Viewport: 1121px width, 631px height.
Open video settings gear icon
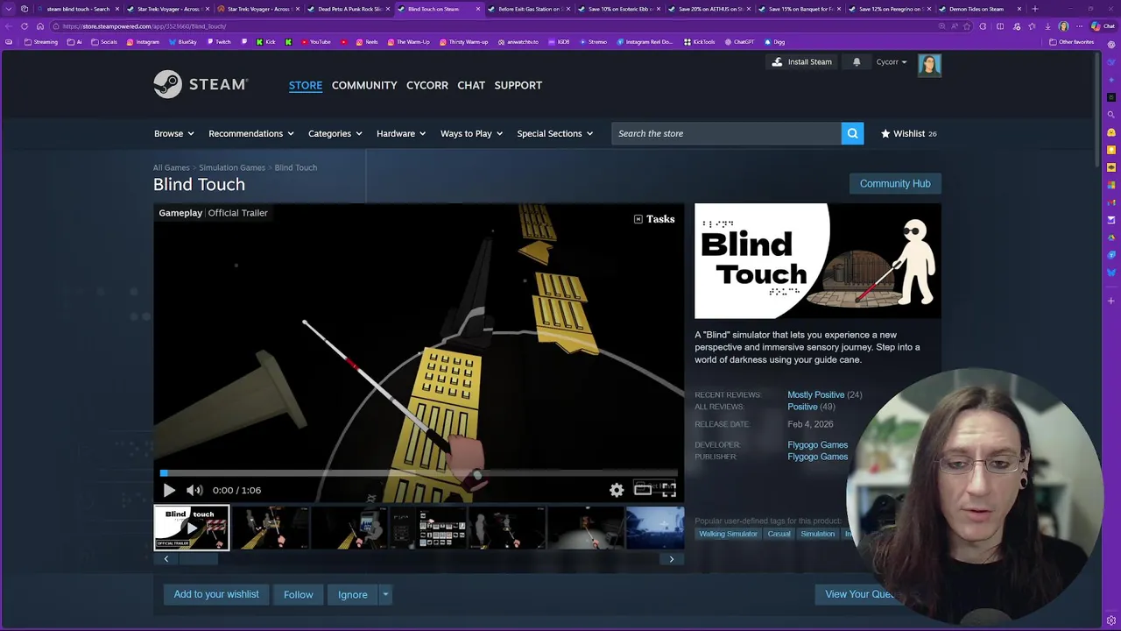click(617, 490)
